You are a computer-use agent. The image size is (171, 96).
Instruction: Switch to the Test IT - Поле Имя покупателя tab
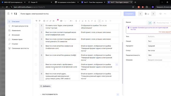93,2
